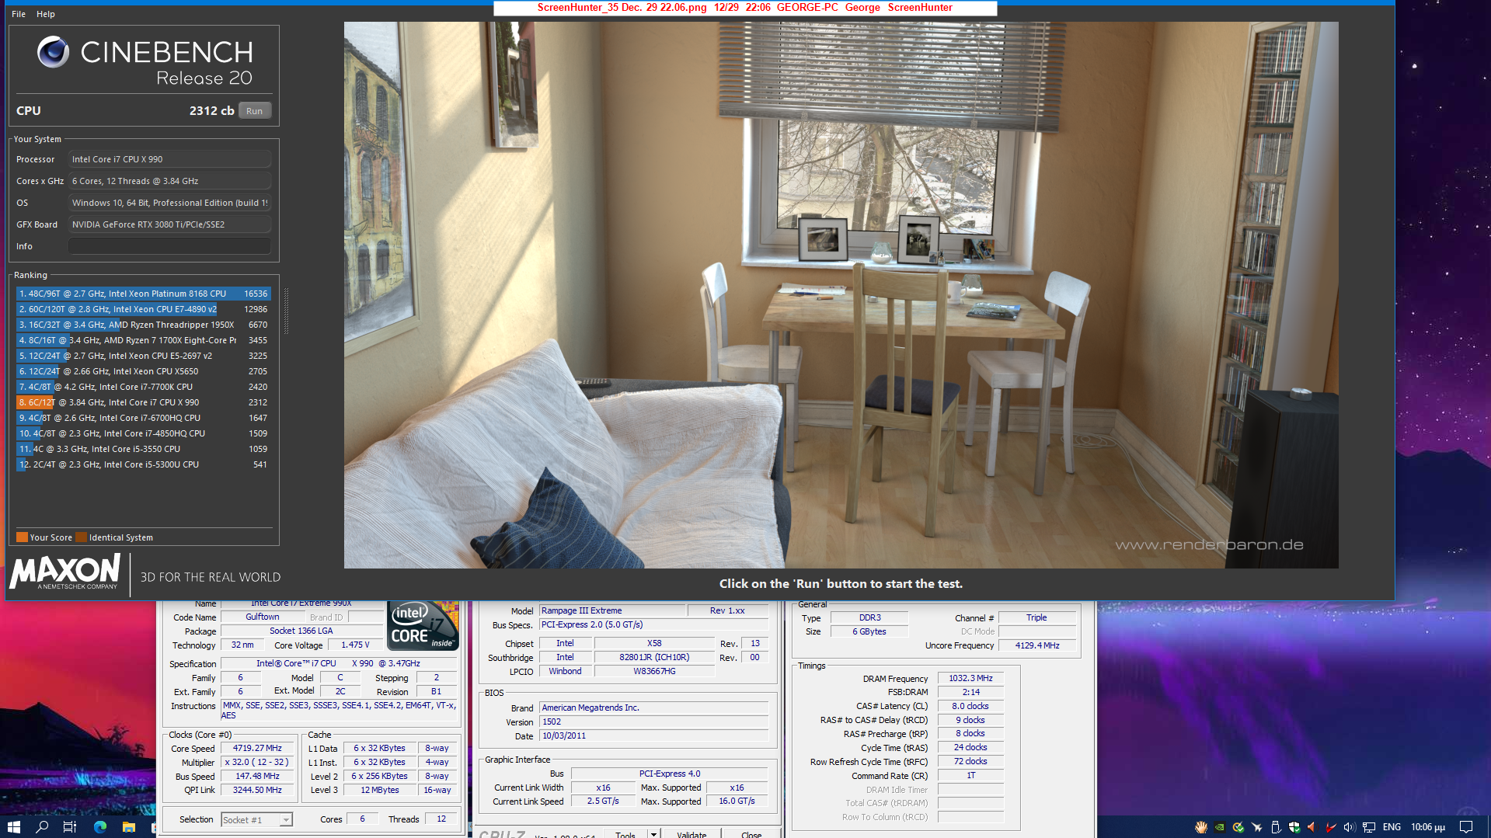The height and width of the screenshot is (838, 1491).
Task: Click the MAXON logo
Action: coord(65,572)
